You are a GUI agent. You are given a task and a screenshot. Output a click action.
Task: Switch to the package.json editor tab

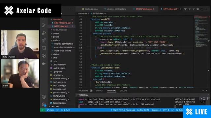click(x=90, y=9)
